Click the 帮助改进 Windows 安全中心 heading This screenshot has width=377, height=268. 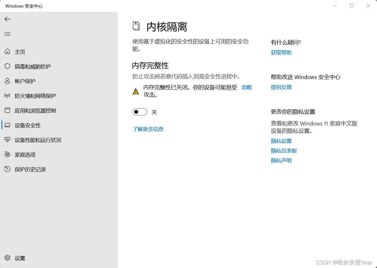(305, 77)
